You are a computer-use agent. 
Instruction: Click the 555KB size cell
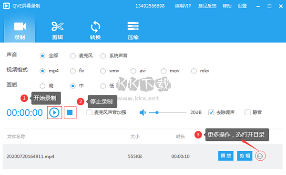[x=135, y=157]
